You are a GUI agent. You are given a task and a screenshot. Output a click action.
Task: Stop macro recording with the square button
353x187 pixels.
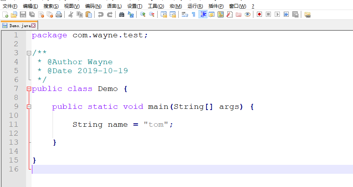[x=269, y=14]
